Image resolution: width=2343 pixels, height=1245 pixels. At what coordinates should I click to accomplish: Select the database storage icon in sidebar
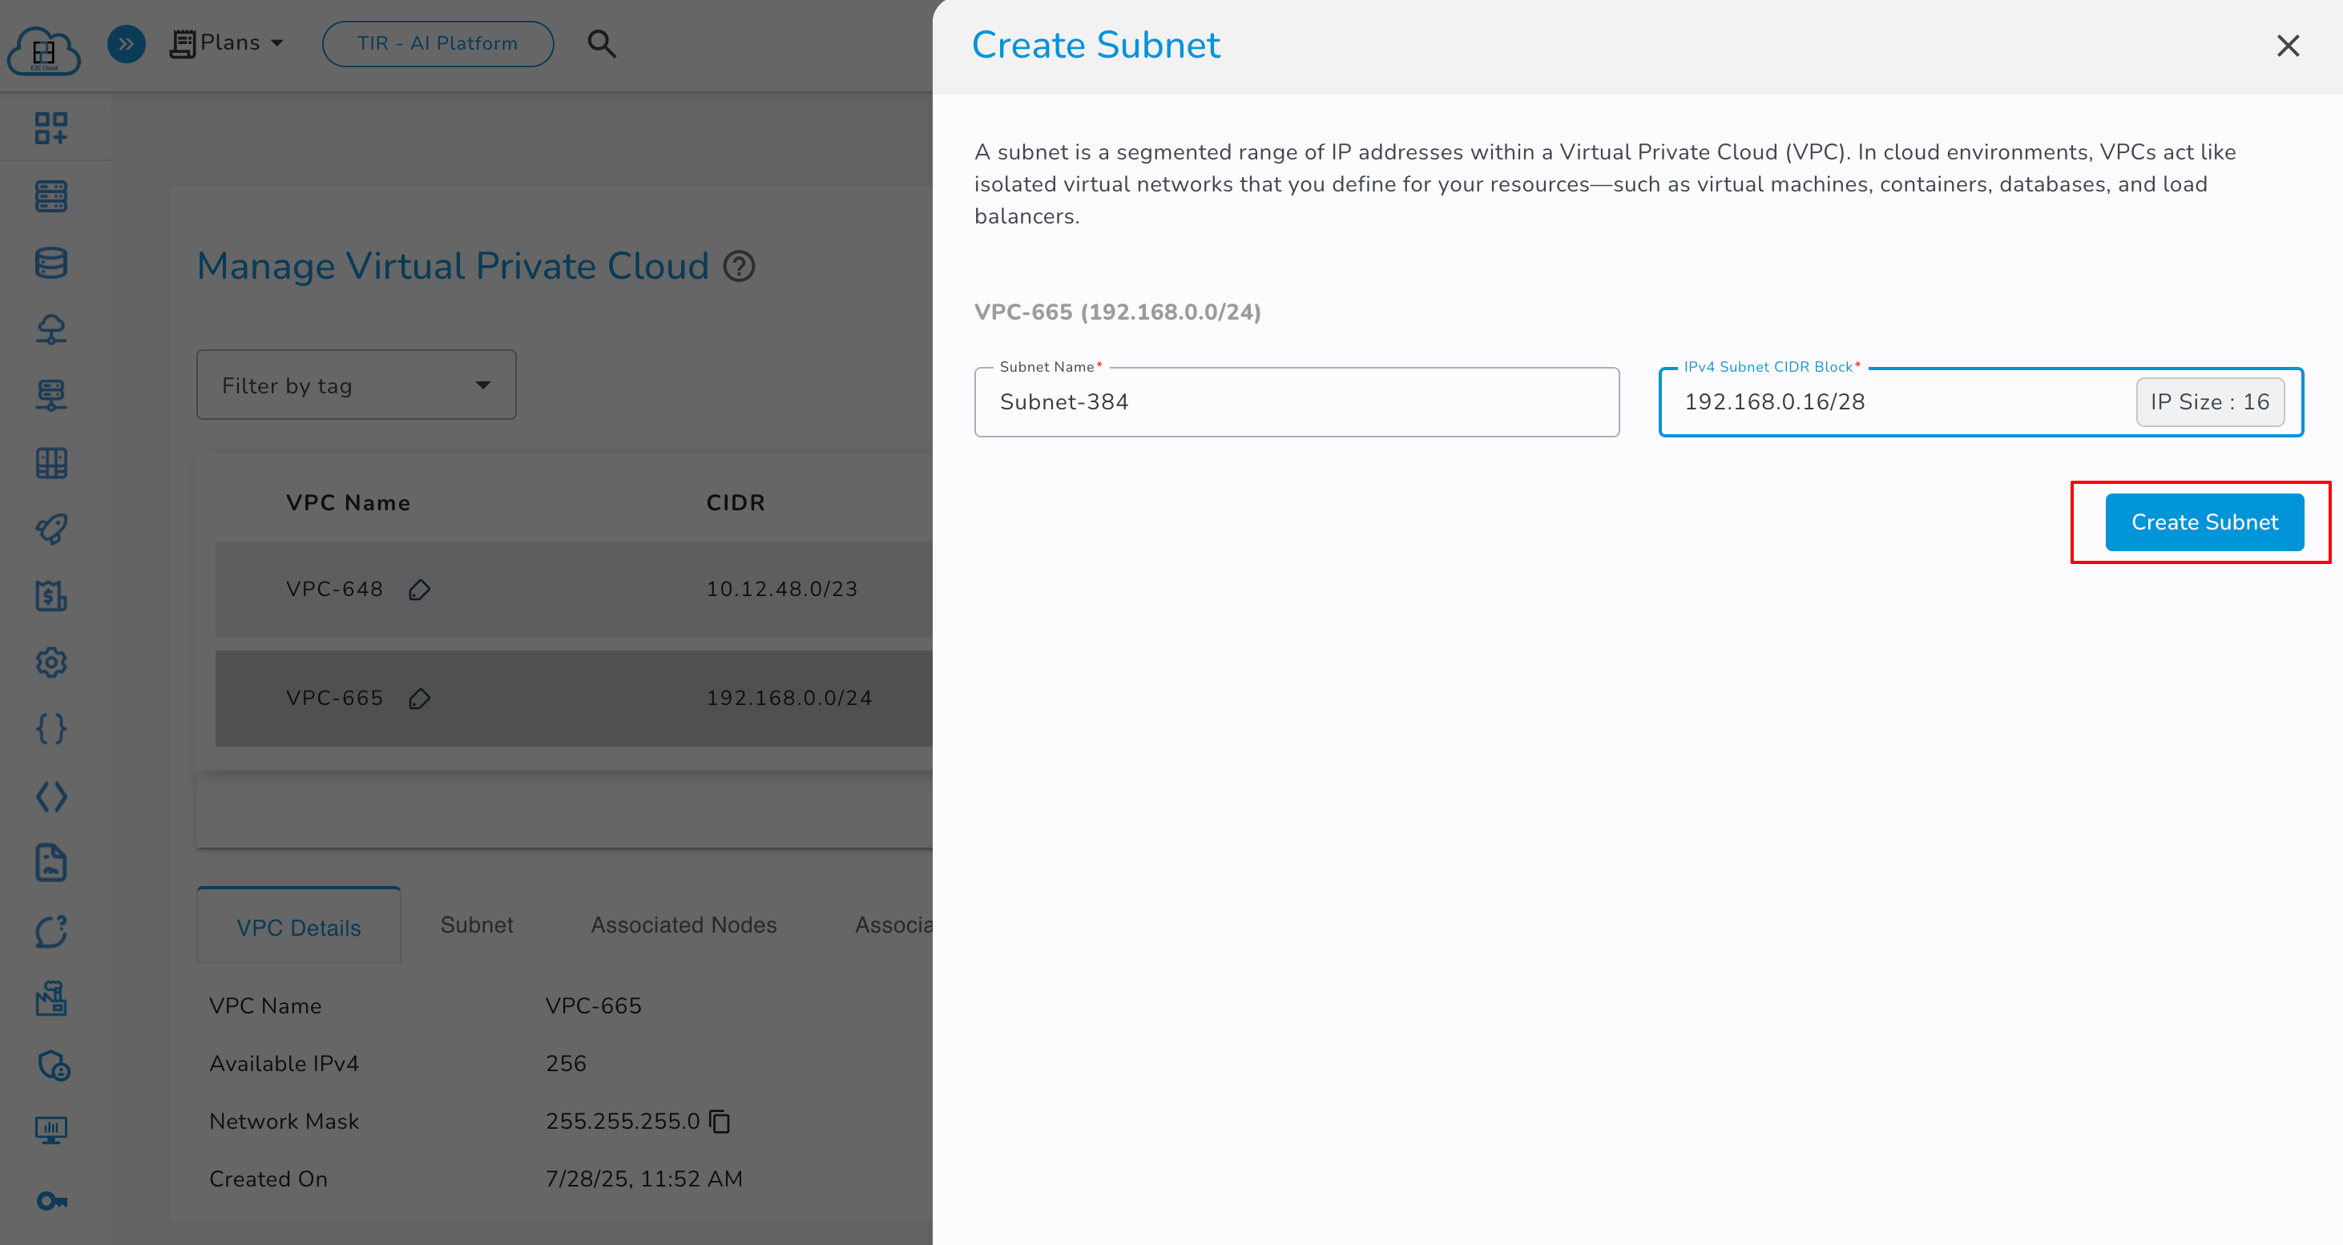pos(52,263)
